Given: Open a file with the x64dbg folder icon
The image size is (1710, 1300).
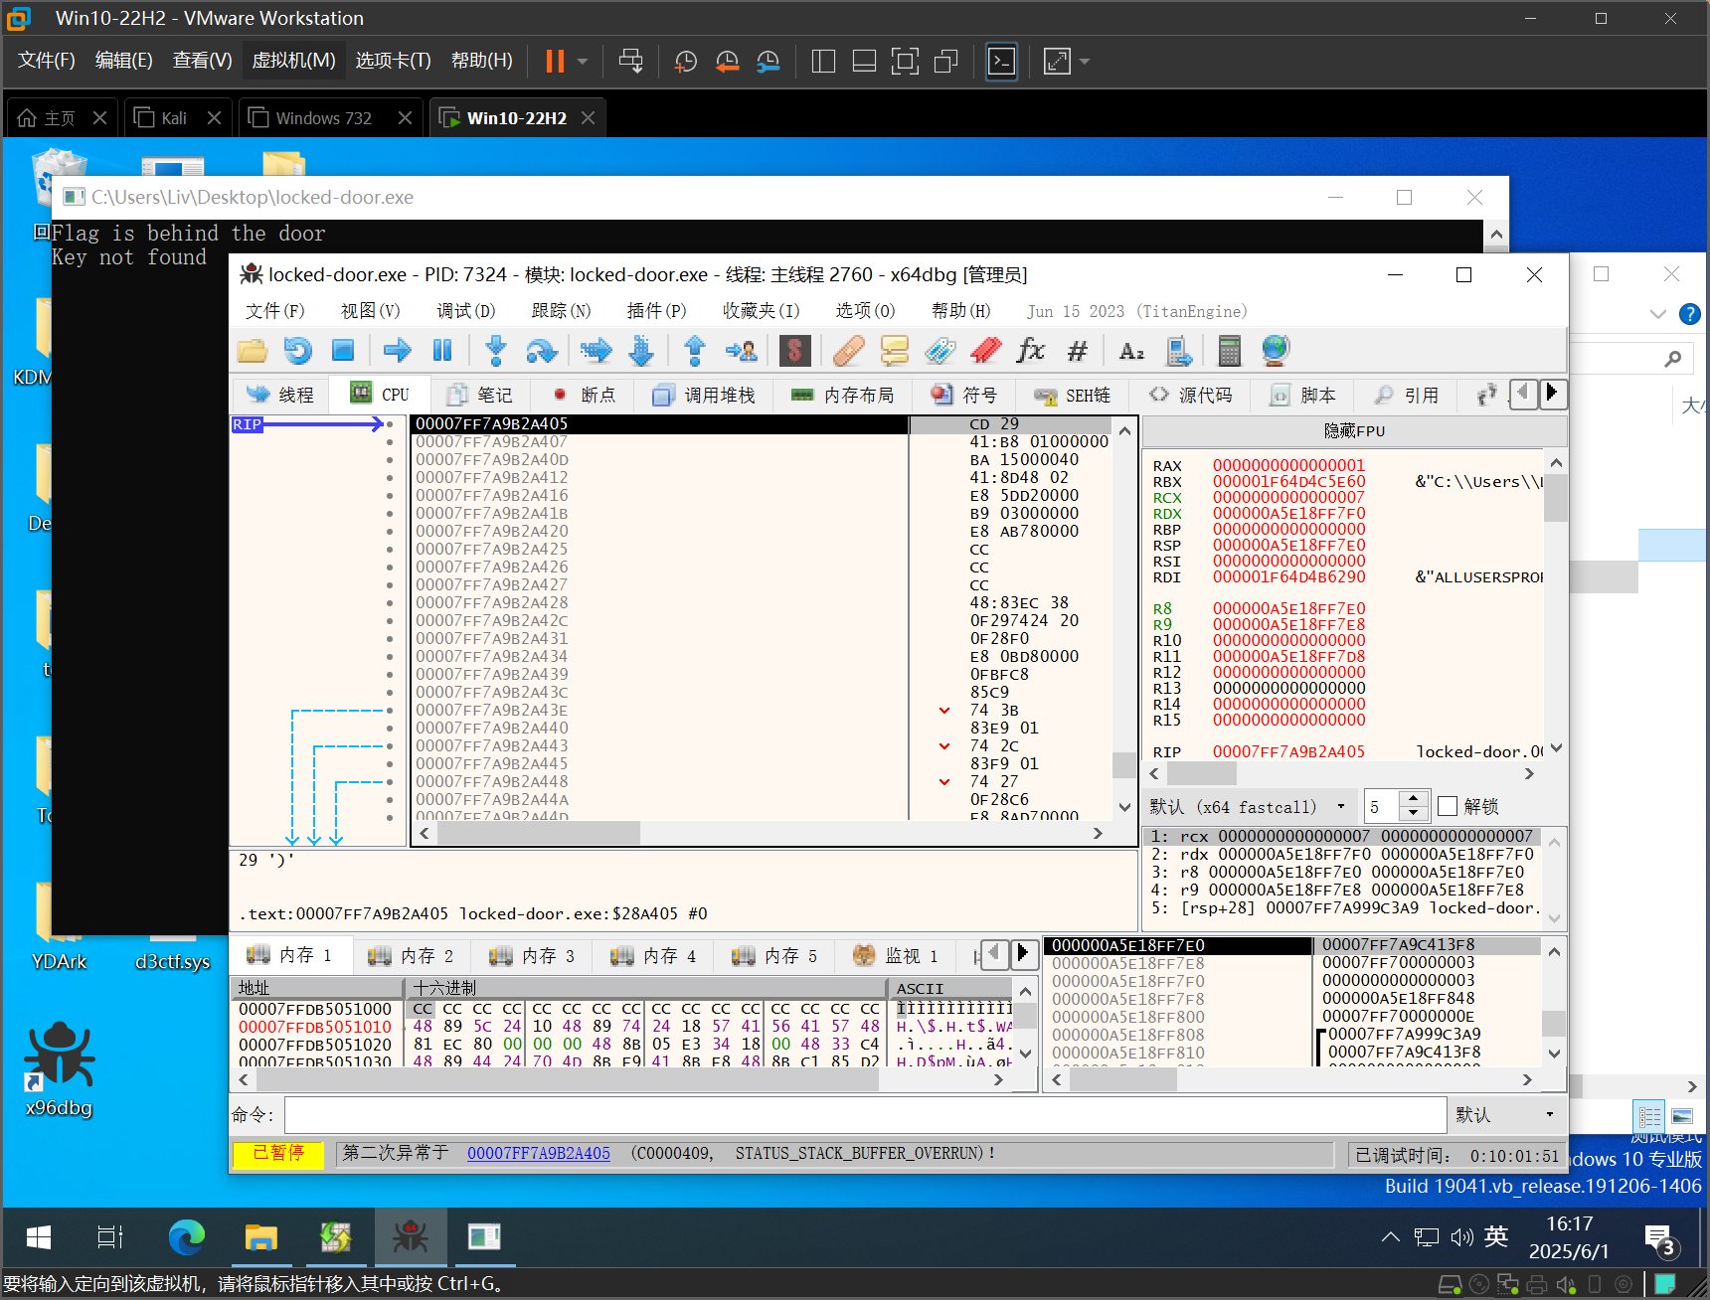Looking at the screenshot, I should [x=253, y=350].
